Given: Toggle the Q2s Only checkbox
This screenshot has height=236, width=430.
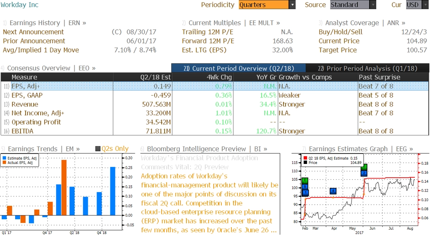Looking at the screenshot, I should pyautogui.click(x=97, y=149).
